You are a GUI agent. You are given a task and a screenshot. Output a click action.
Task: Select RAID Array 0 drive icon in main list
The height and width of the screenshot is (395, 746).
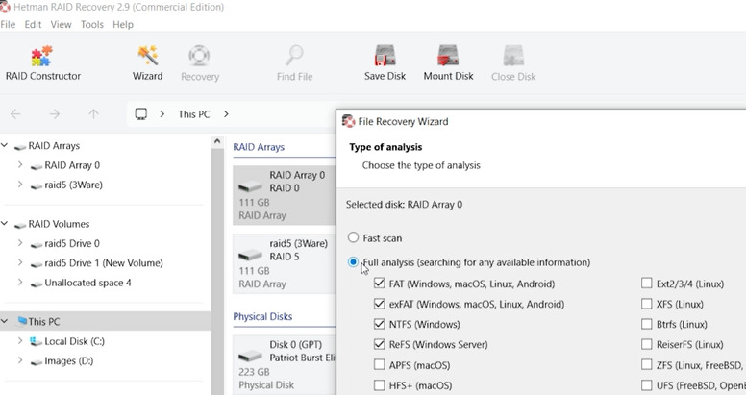click(x=250, y=186)
